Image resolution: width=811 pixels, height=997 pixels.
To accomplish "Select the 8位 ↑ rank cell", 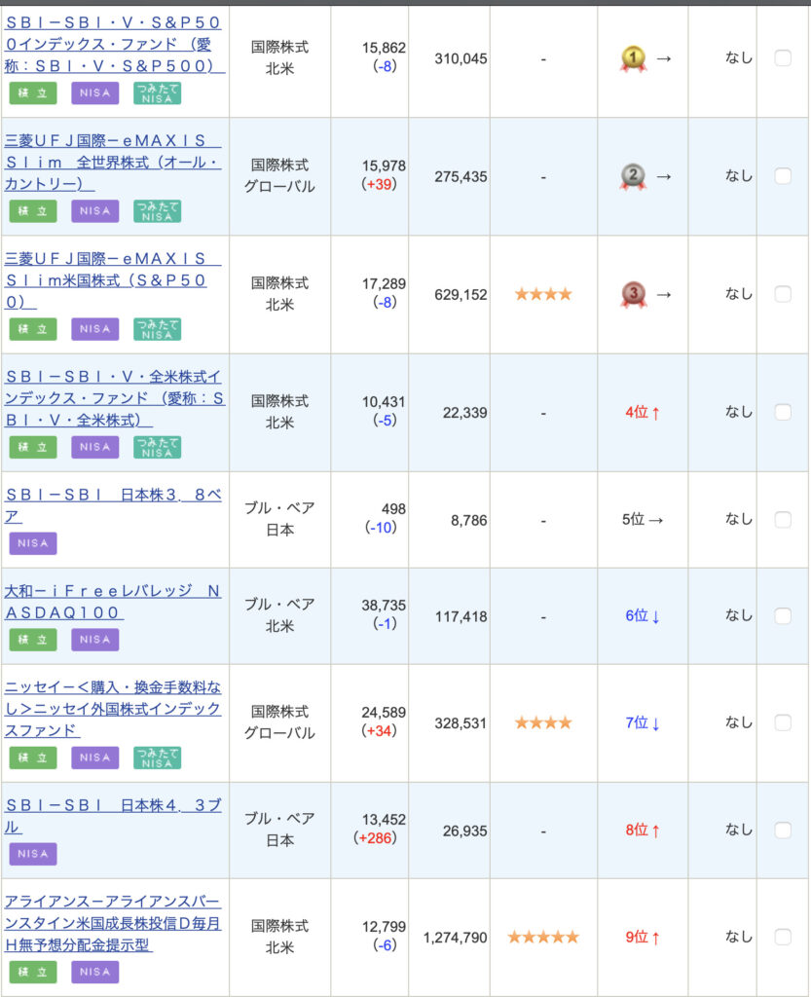I will (x=643, y=831).
